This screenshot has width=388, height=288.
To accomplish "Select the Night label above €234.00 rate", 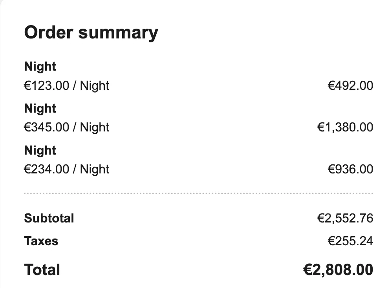I will point(40,151).
